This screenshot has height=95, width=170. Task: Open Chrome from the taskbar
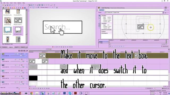pos(32,93)
